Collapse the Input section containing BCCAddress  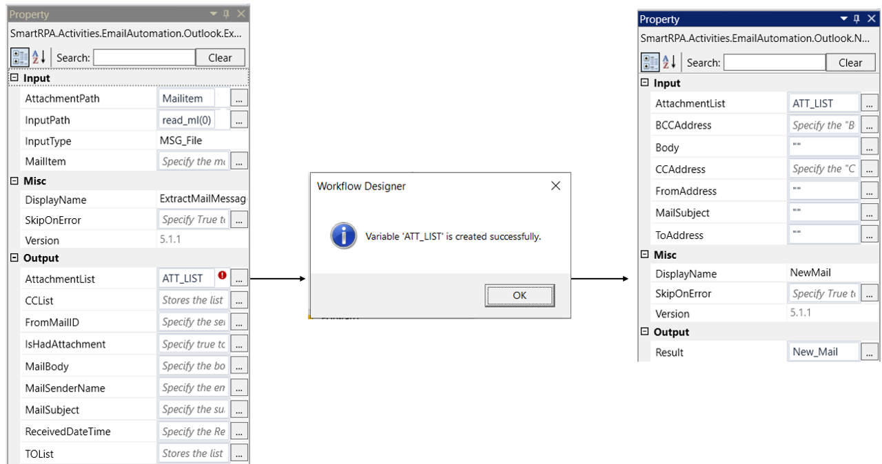tap(645, 83)
